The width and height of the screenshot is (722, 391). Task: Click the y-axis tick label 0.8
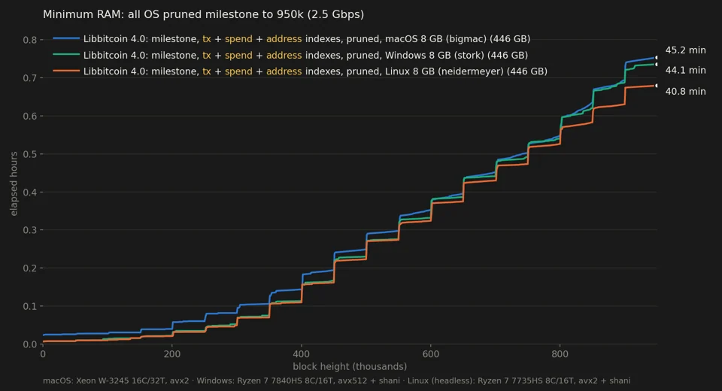coord(30,40)
